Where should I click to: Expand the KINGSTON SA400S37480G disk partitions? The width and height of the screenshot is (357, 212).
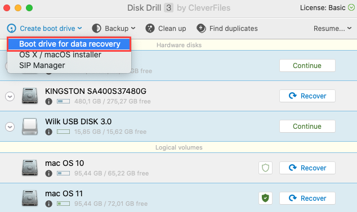tap(10, 96)
